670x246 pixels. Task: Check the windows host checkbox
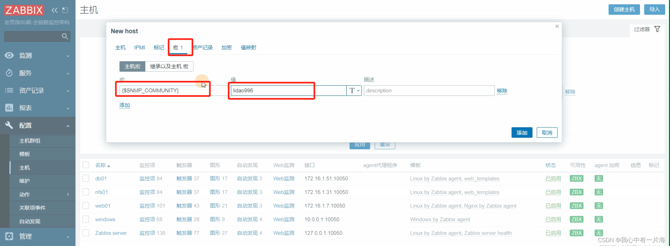86,219
